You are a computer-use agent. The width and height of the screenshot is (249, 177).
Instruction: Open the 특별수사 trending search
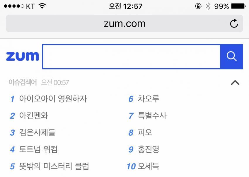click(x=152, y=116)
